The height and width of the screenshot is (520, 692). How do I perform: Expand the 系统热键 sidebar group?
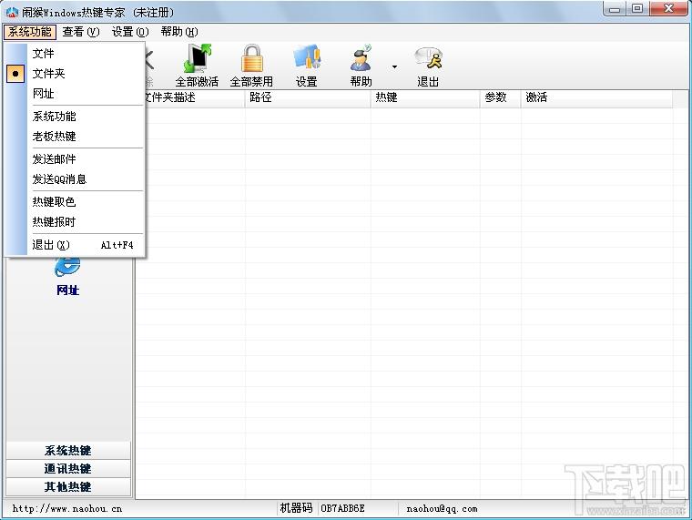click(68, 450)
